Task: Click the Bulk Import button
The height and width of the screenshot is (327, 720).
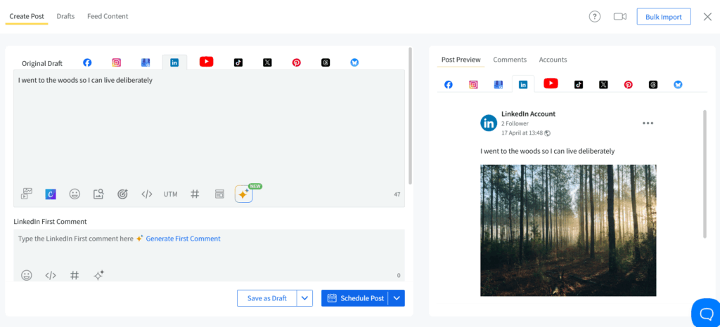Action: point(663,17)
